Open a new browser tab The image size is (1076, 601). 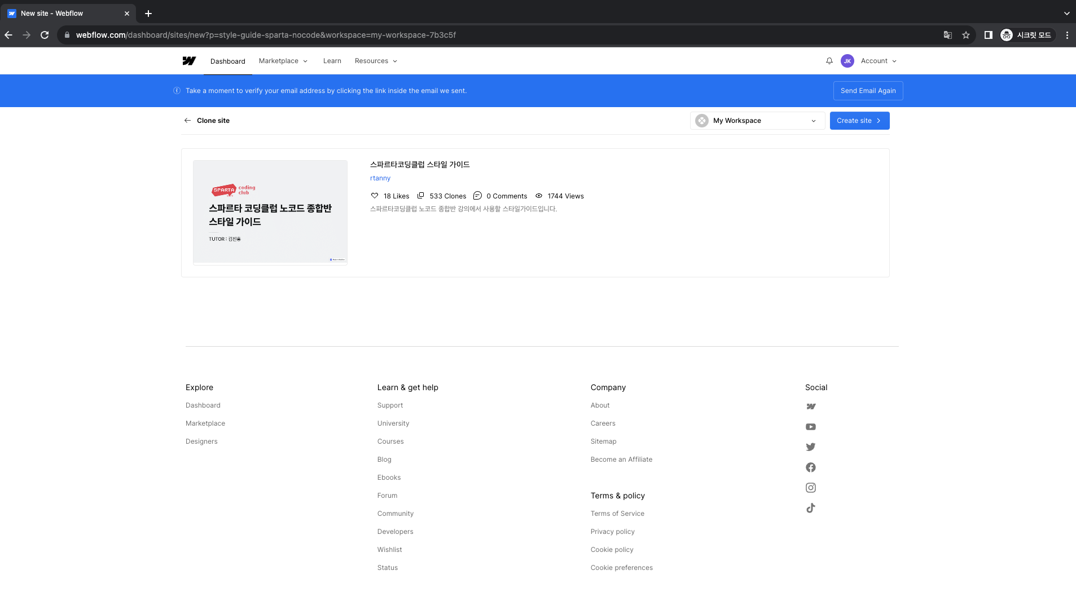[148, 14]
